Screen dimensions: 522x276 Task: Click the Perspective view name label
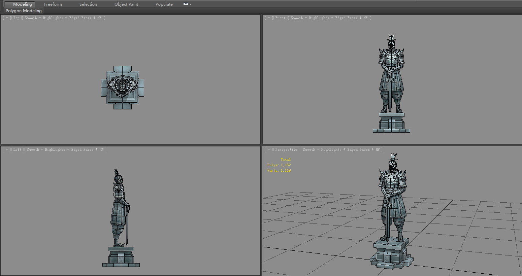[x=286, y=149]
